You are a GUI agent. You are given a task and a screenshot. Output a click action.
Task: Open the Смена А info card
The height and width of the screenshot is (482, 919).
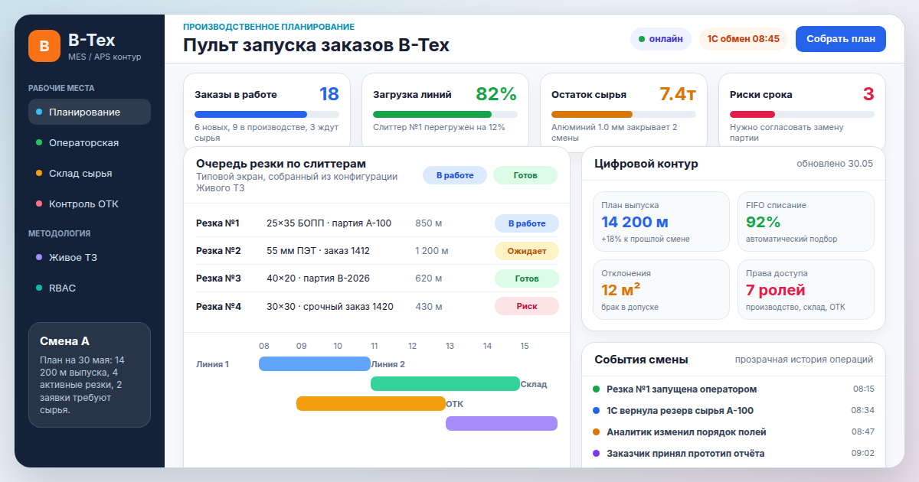point(90,375)
